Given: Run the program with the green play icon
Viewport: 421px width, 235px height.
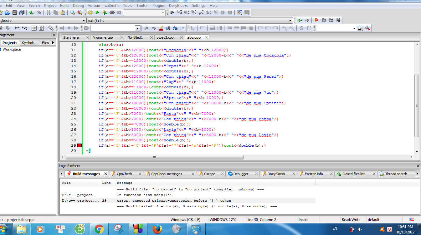Looking at the screenshot, I should [97, 12].
